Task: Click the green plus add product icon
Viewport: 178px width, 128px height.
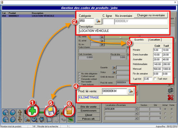Action: [x=33, y=111]
